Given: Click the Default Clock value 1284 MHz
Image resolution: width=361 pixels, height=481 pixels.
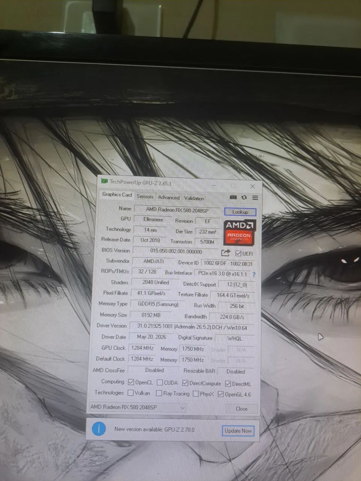Looking at the screenshot, I should [x=142, y=359].
